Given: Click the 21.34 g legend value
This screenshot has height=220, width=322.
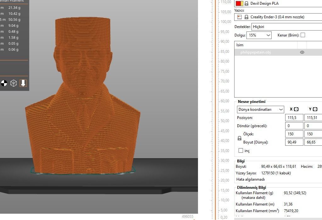Looking at the screenshot, I should [x=14, y=8].
